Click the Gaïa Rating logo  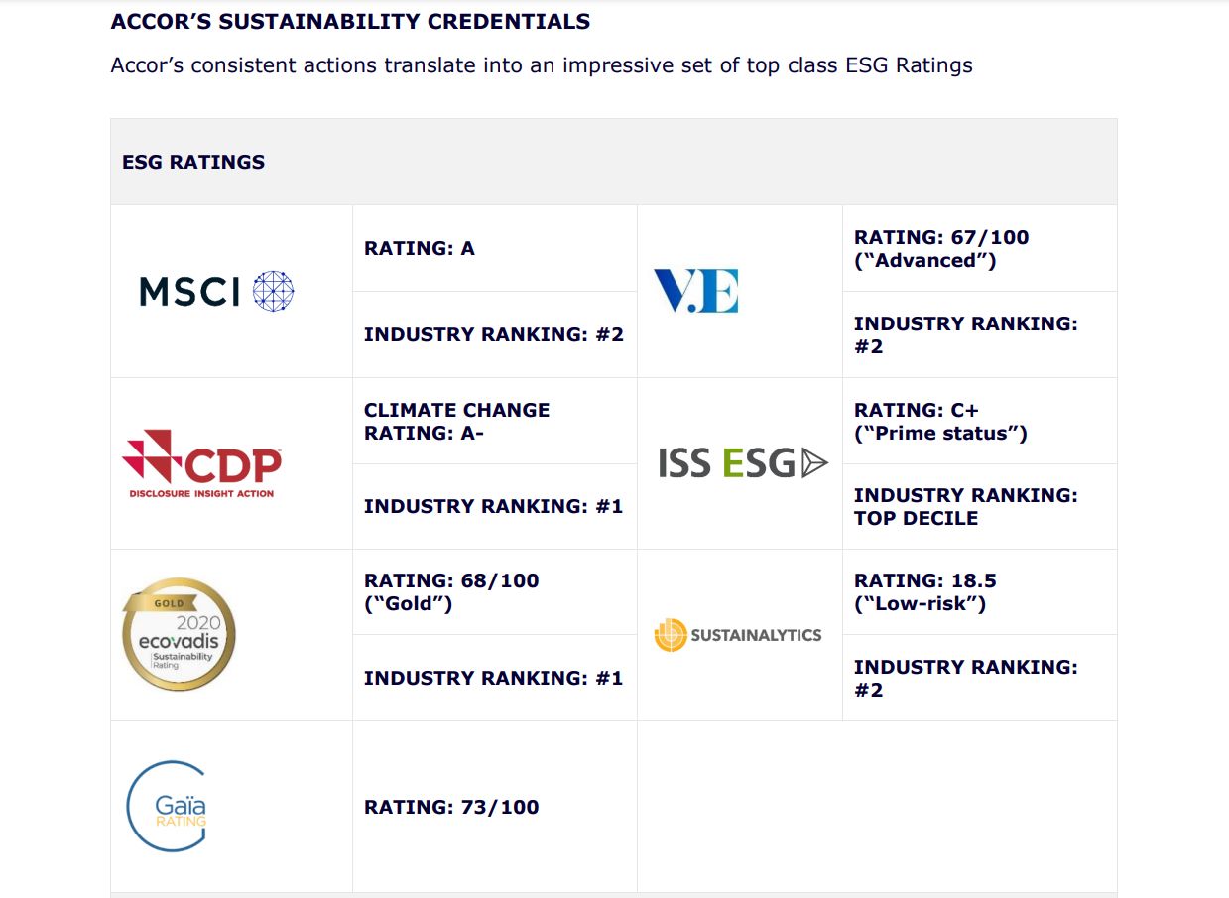(x=167, y=807)
